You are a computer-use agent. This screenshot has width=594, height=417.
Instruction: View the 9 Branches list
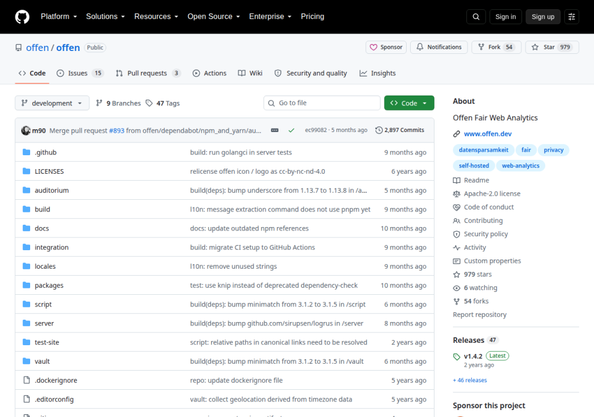click(x=118, y=103)
